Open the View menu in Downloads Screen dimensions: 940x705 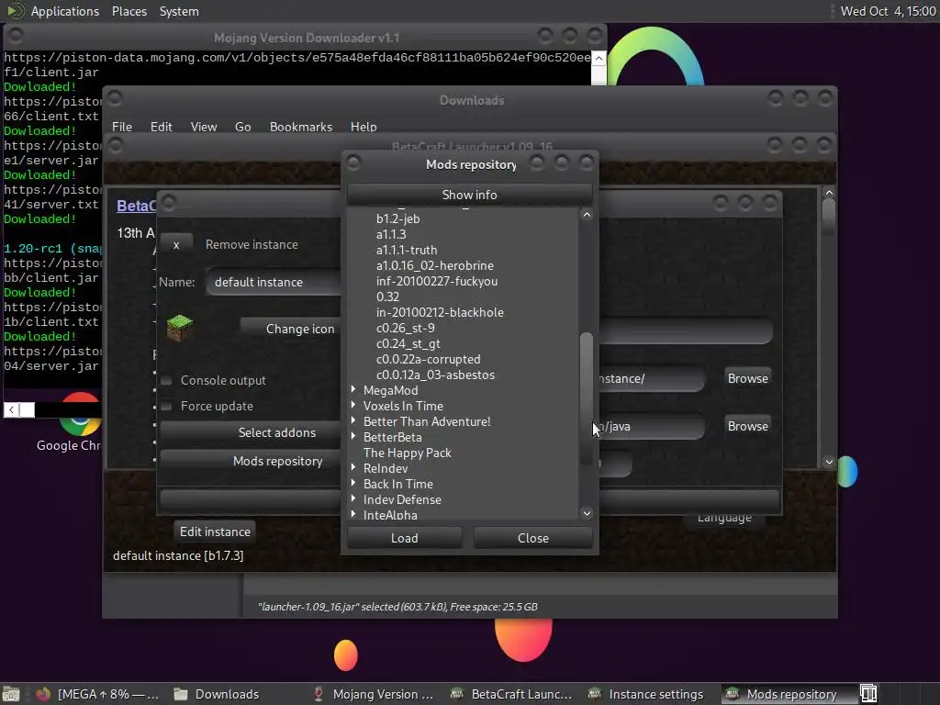click(x=203, y=127)
